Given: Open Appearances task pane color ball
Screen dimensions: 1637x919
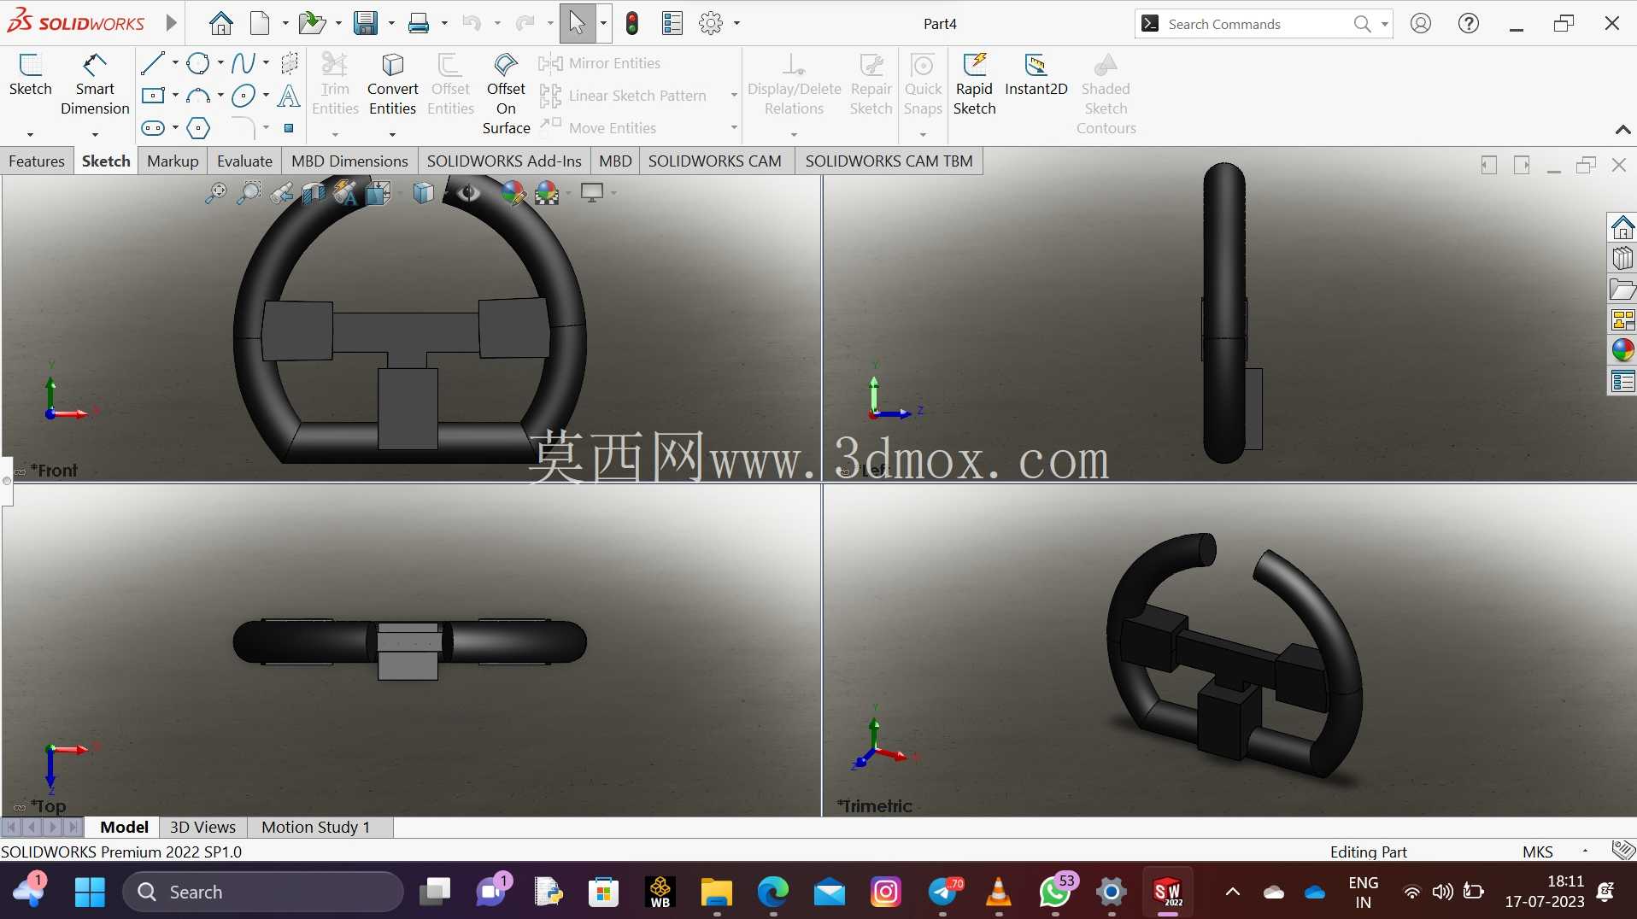Looking at the screenshot, I should click(1622, 350).
